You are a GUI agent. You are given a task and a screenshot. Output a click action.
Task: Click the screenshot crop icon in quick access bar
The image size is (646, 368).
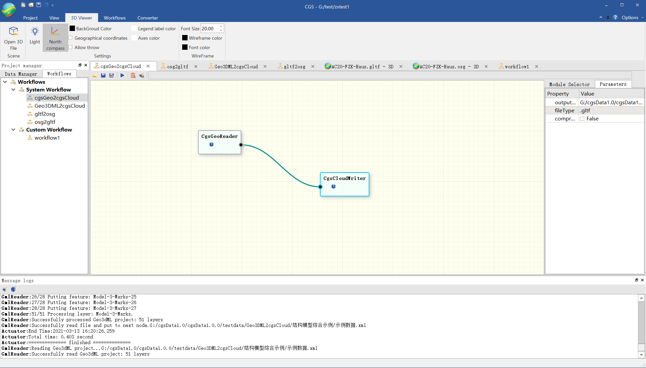[46, 5]
